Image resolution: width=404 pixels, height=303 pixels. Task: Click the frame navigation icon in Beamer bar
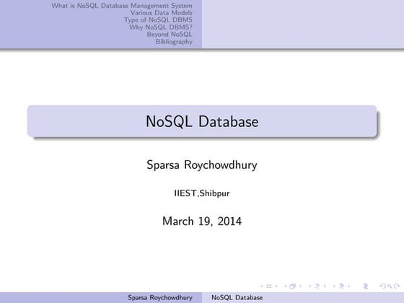pyautogui.click(x=292, y=286)
